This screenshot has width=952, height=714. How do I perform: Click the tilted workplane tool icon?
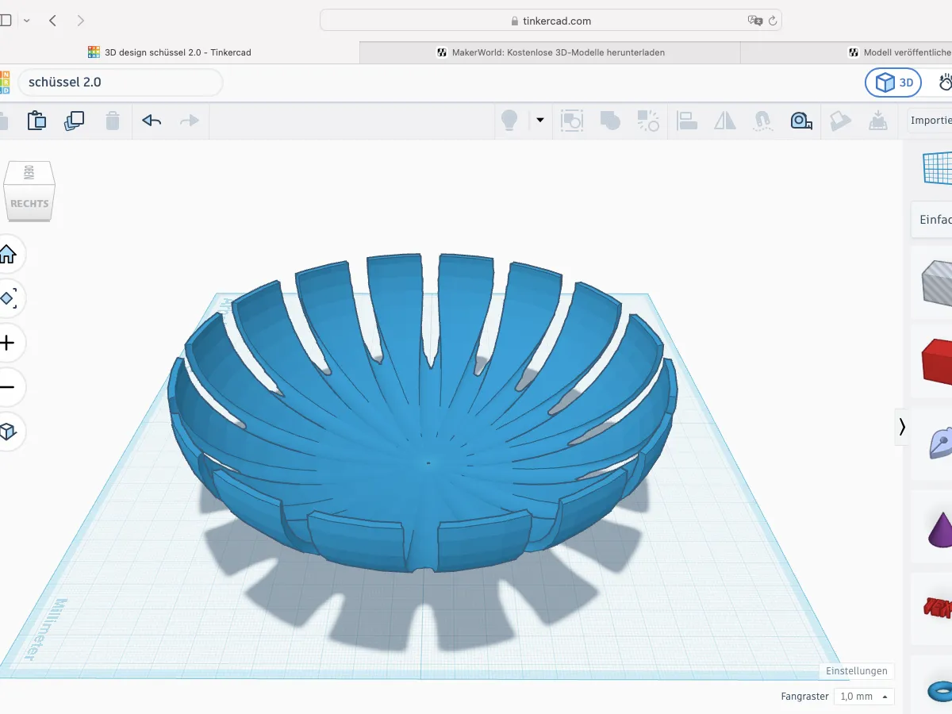pos(840,121)
